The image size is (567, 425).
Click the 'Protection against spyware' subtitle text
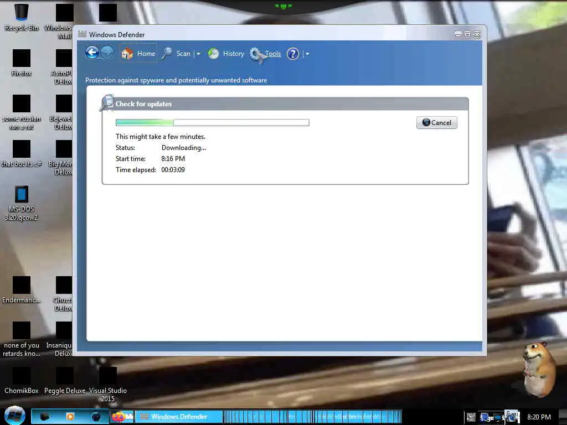tap(176, 80)
